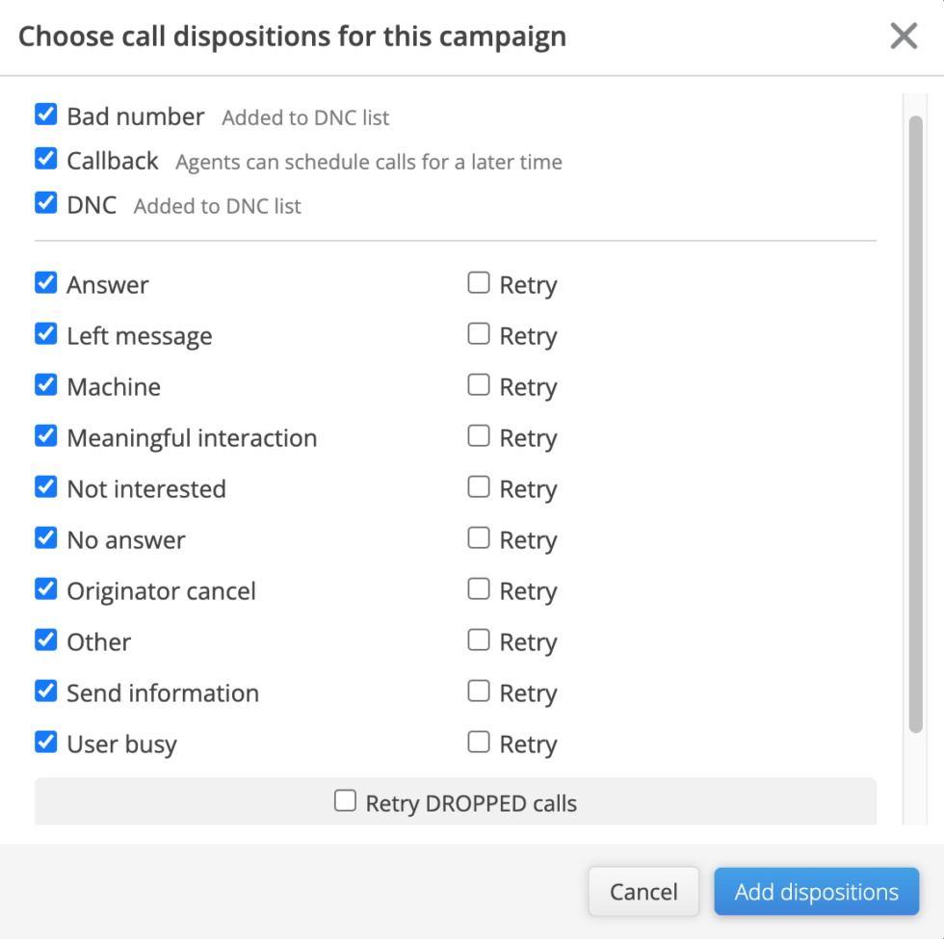The width and height of the screenshot is (944, 939).
Task: Toggle the Machine disposition checkbox
Action: point(45,385)
